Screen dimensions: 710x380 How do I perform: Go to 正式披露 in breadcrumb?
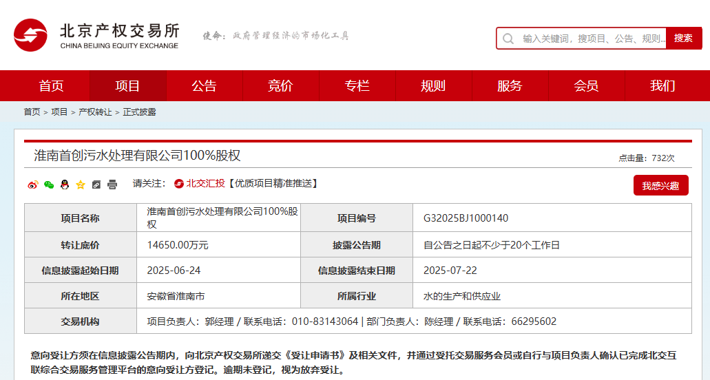[x=140, y=112]
